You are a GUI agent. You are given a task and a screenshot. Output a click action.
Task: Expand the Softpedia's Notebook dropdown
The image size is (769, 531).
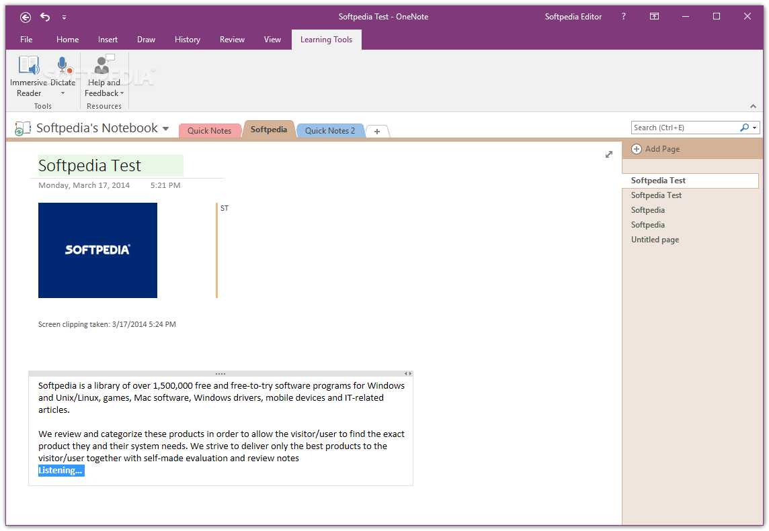(166, 129)
